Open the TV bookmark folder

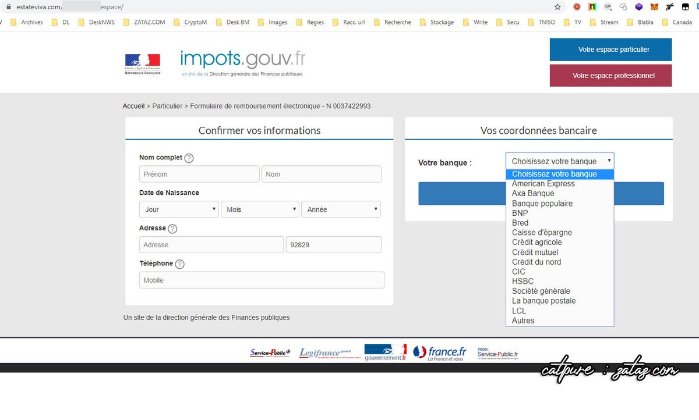[571, 22]
